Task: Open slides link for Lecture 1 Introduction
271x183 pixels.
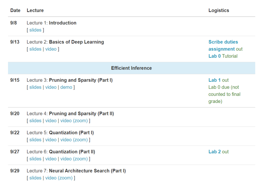Action: pyautogui.click(x=35, y=30)
